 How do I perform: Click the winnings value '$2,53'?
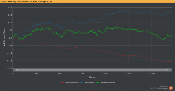point(49,2)
